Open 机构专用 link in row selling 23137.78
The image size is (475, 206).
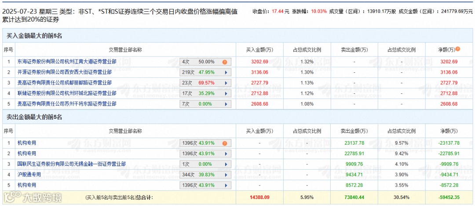click(x=27, y=143)
